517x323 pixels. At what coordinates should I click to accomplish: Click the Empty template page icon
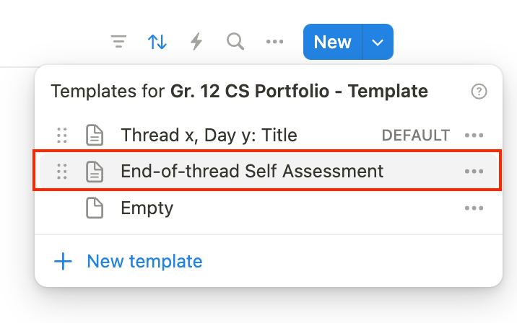point(95,208)
